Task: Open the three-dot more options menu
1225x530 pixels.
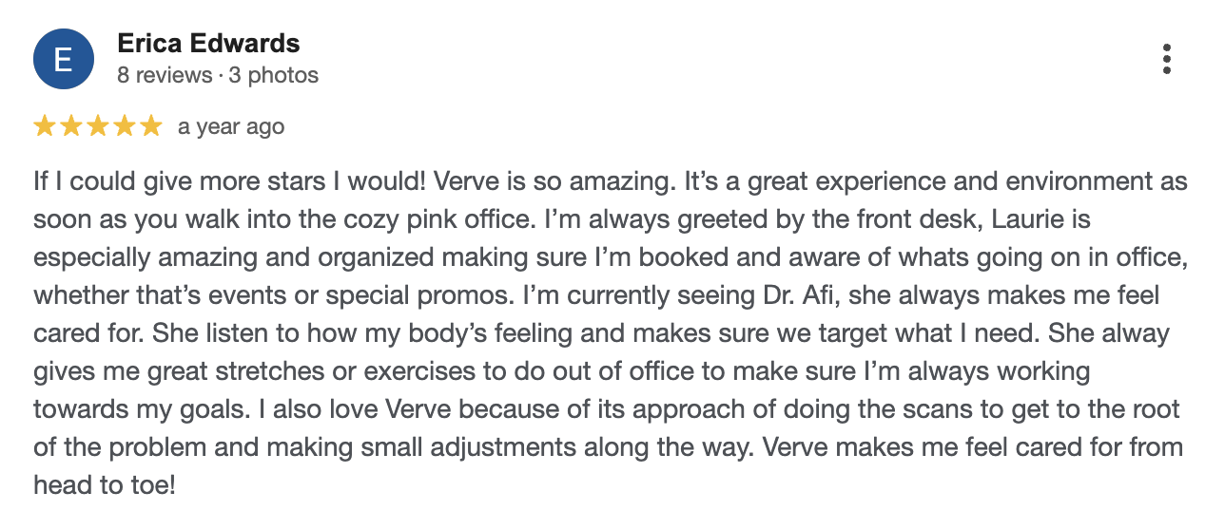Action: [x=1167, y=59]
